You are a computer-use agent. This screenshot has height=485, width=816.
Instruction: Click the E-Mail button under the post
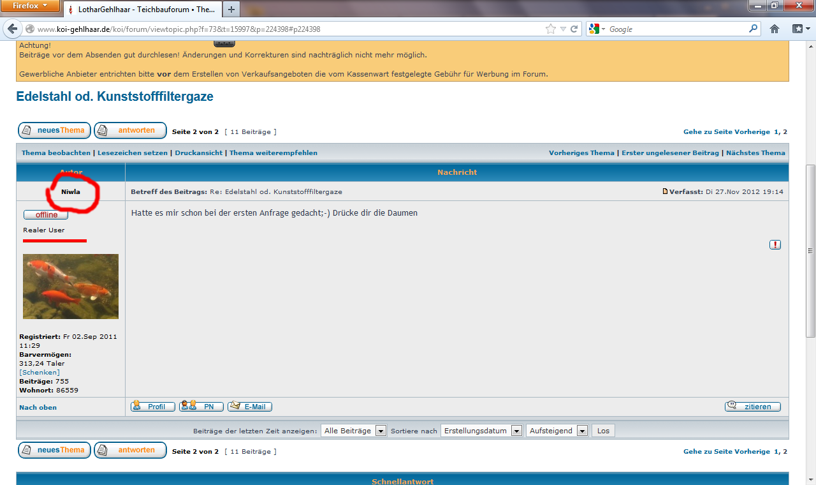click(250, 407)
